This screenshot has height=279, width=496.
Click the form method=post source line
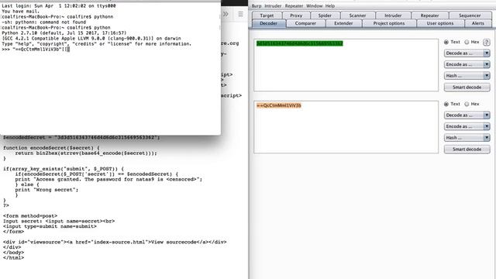point(30,216)
